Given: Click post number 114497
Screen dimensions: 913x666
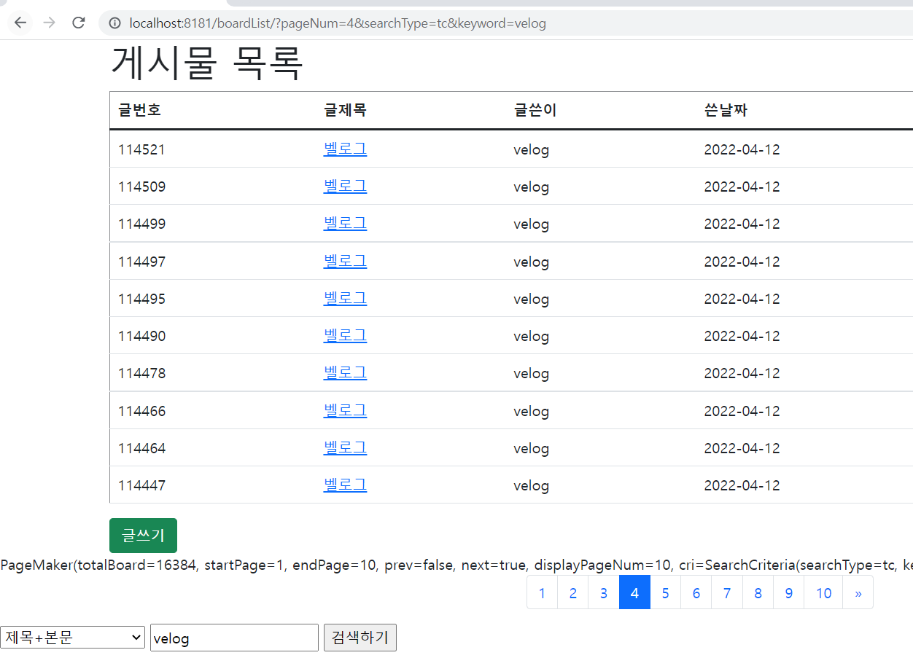Looking at the screenshot, I should [x=141, y=262].
